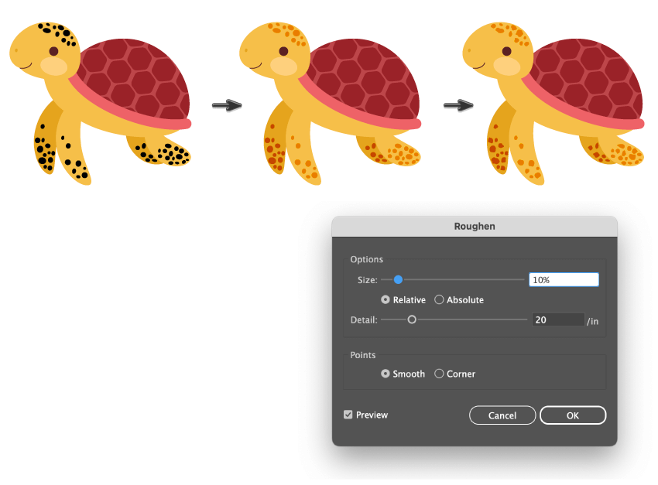Set points to Corner
Image resolution: width=658 pixels, height=485 pixels.
(439, 374)
